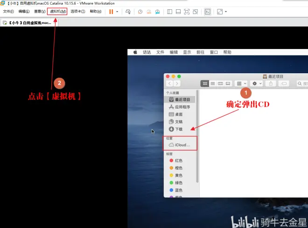Open the Finder group-by dropdown
The width and height of the screenshot is (308, 228).
point(241,83)
